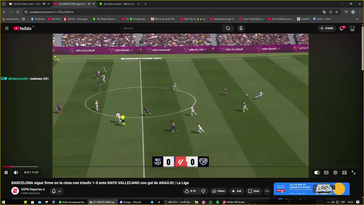Open the tab search dropdown arrow
Screen dimensions: 364x205
pos(4,4)
